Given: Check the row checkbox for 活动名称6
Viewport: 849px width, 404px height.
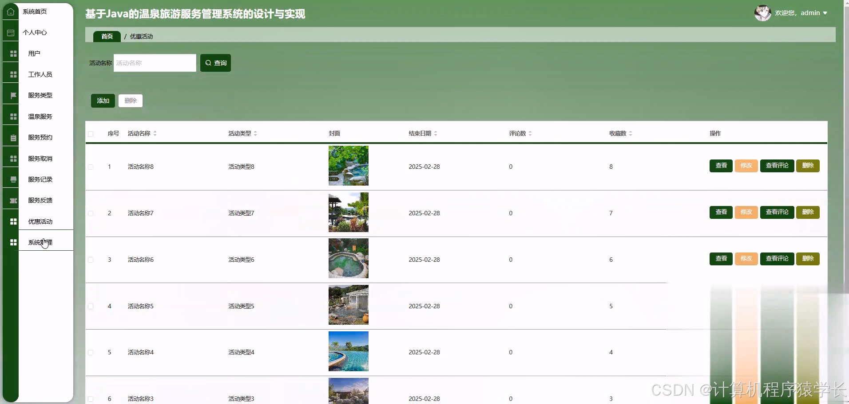Looking at the screenshot, I should (x=91, y=260).
